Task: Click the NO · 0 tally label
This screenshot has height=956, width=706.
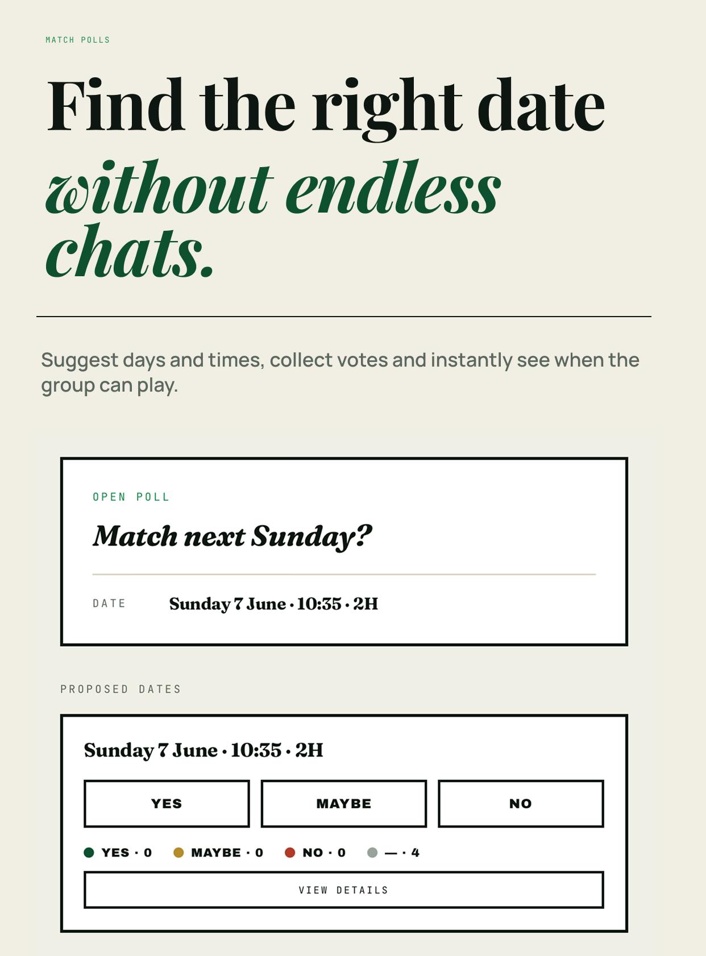Action: click(324, 853)
